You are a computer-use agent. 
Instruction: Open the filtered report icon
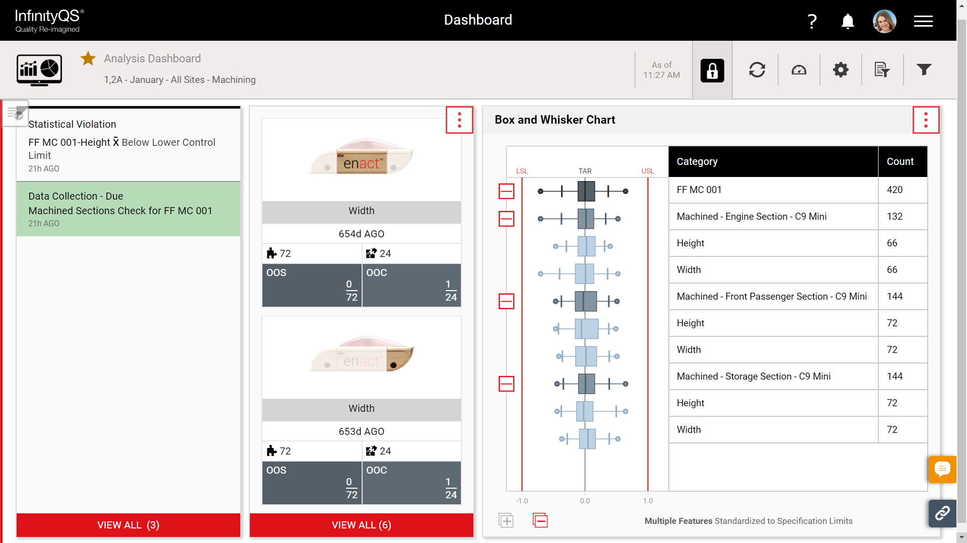pos(882,70)
